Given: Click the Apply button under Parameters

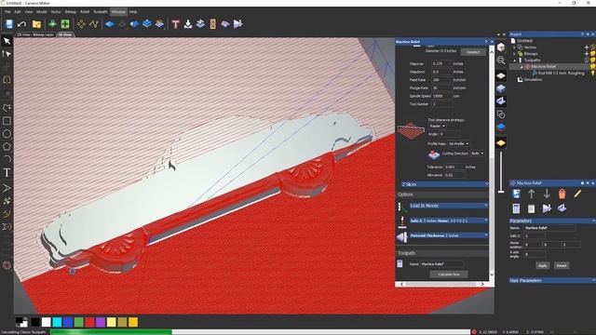Looking at the screenshot, I should [x=542, y=265].
